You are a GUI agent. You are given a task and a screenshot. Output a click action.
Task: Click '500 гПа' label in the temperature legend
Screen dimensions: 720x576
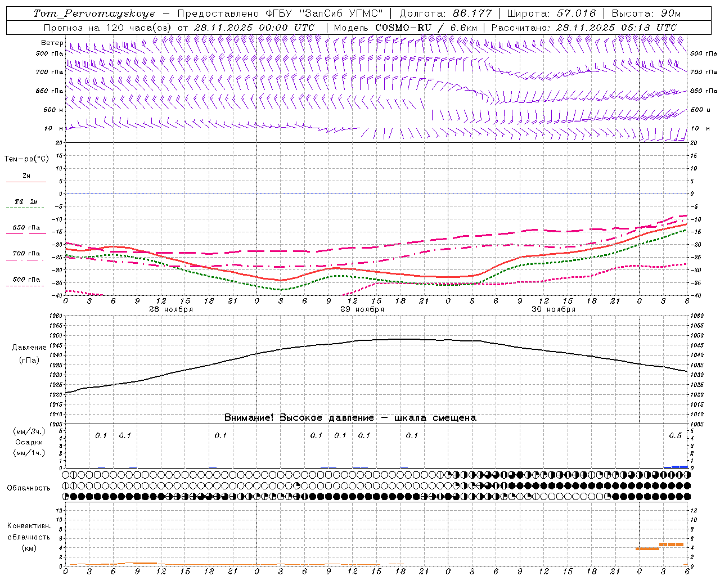coord(26,280)
